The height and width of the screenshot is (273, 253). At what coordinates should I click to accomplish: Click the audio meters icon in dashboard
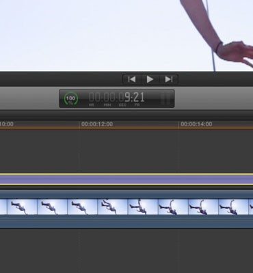pyautogui.click(x=165, y=99)
